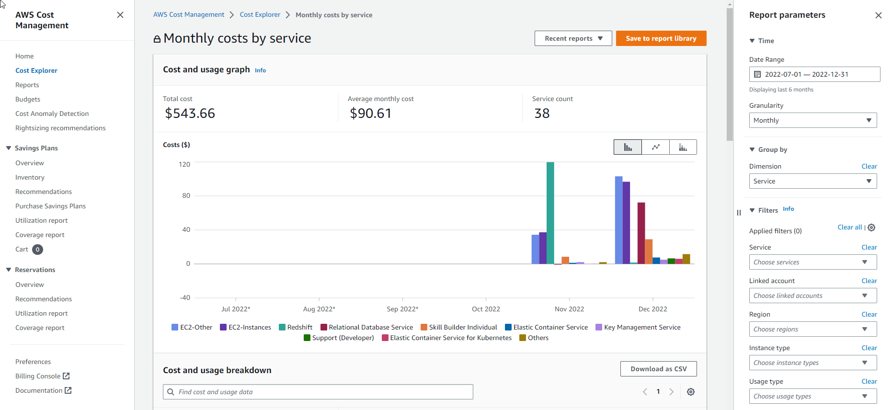Open Info link beside Filters heading

[x=788, y=209]
